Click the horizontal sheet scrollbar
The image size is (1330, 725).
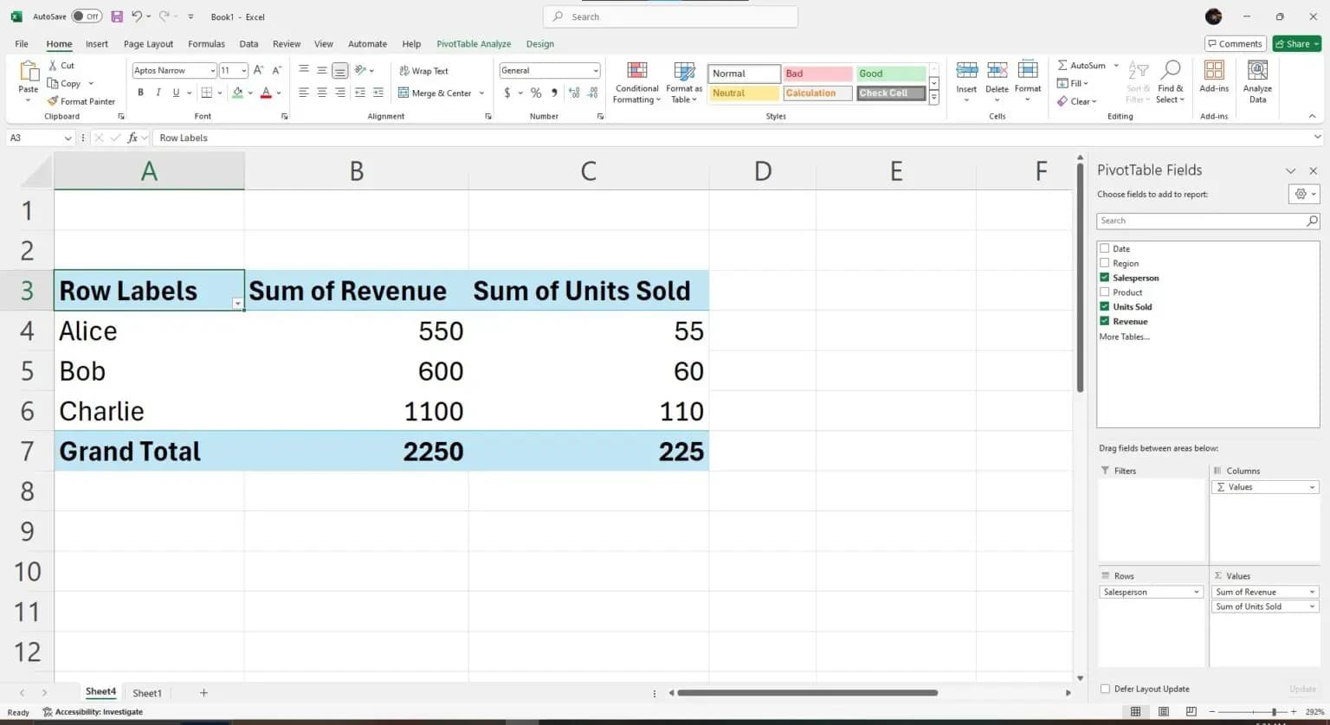[x=807, y=693]
